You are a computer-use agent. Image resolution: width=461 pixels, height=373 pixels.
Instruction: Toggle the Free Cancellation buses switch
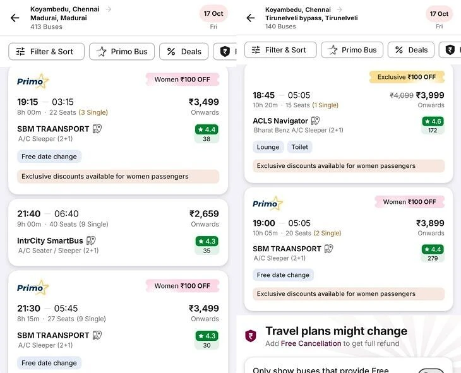(433, 369)
